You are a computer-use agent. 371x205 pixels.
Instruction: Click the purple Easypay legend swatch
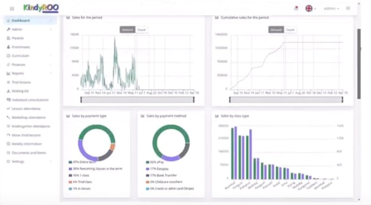pos(147,169)
